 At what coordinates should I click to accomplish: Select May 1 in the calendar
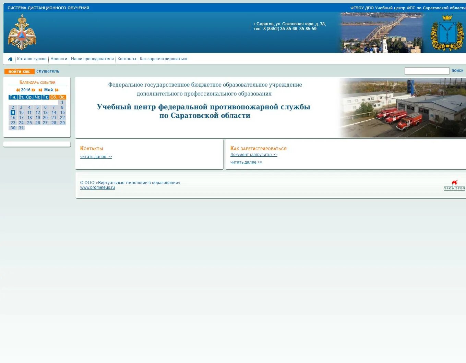coord(62,102)
